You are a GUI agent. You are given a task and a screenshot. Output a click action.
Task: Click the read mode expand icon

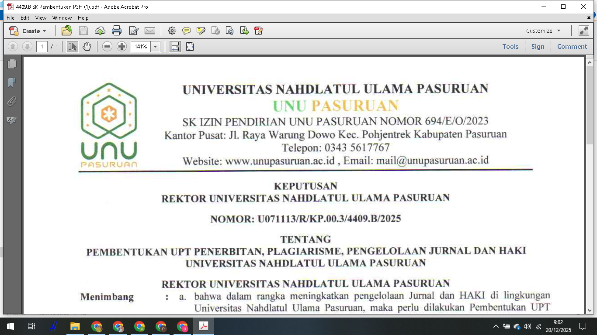click(583, 31)
